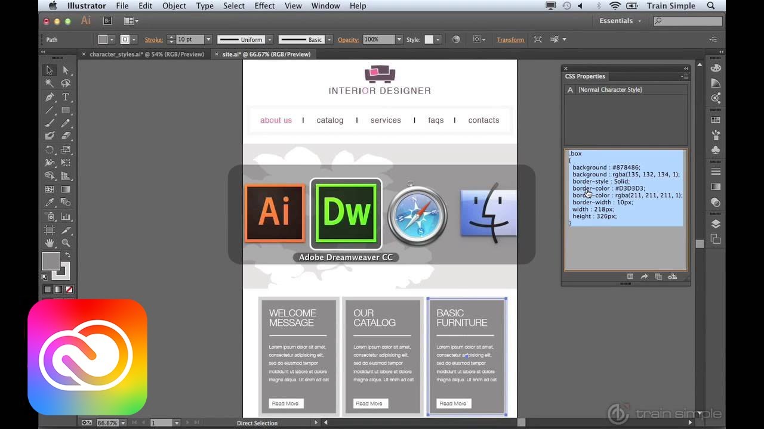Select the Type tool

click(66, 97)
